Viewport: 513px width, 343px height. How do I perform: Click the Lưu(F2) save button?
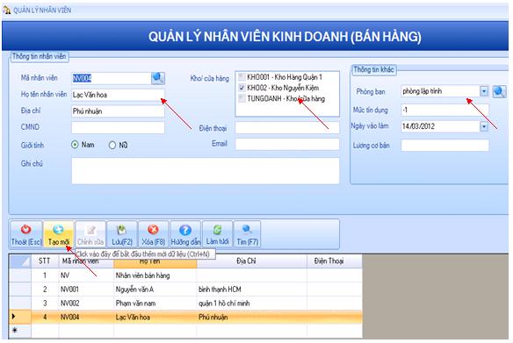click(122, 234)
